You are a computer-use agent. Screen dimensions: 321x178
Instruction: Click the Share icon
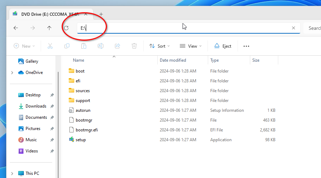coord(117,46)
